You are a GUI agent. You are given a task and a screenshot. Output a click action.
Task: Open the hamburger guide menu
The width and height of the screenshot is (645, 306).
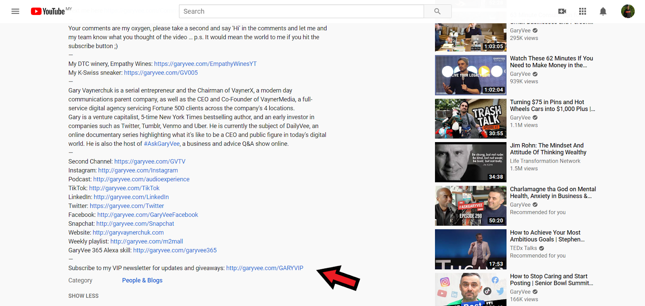coord(15,11)
